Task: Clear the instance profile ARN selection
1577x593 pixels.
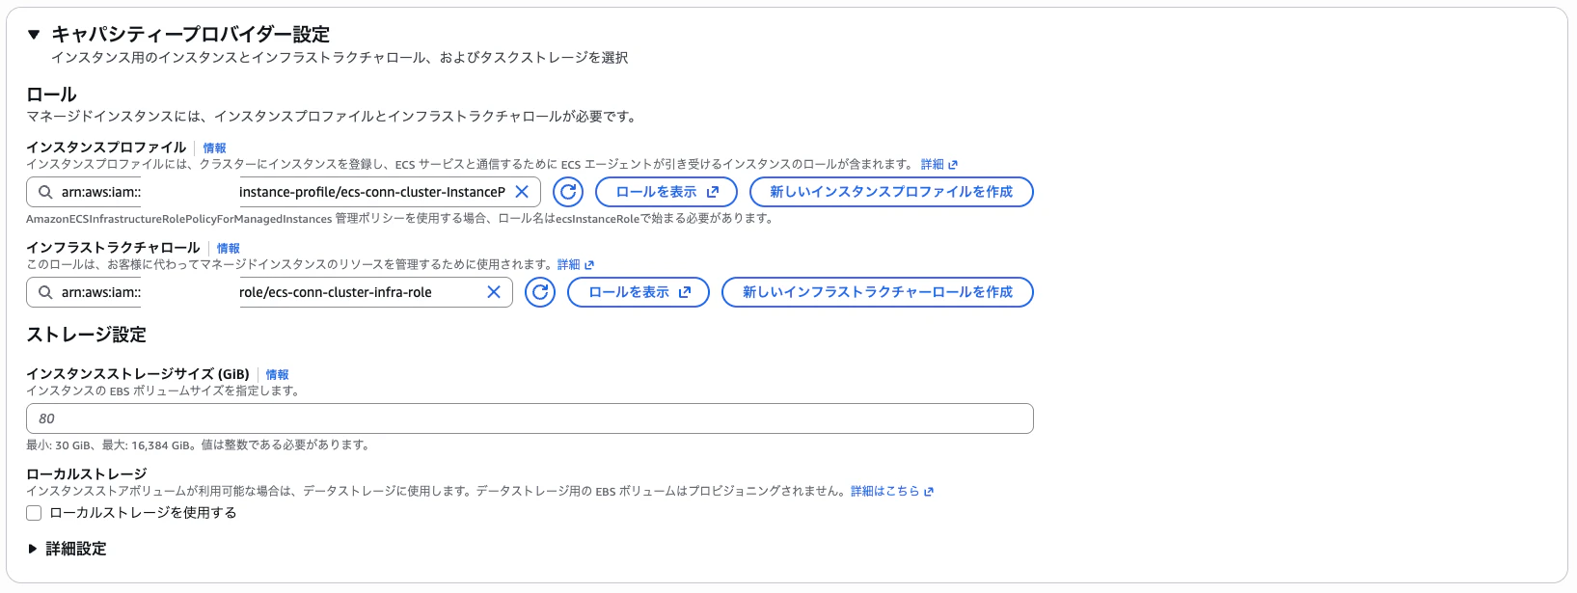Action: (x=522, y=192)
